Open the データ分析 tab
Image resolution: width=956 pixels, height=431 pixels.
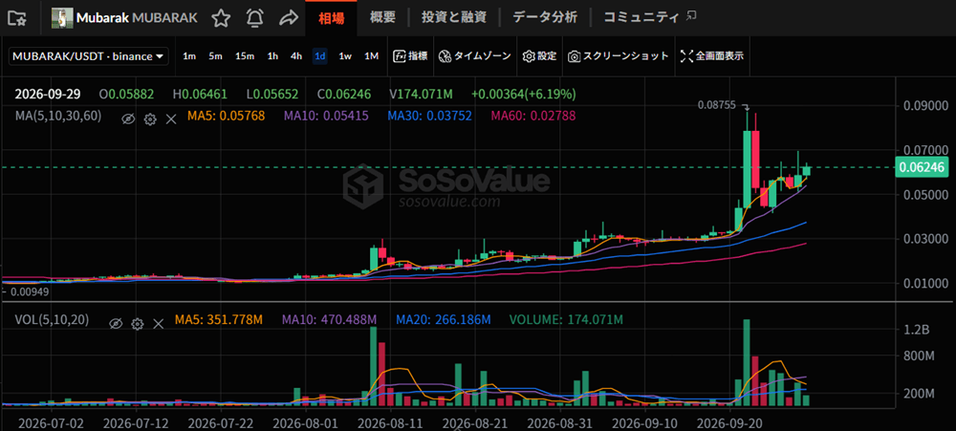point(545,17)
